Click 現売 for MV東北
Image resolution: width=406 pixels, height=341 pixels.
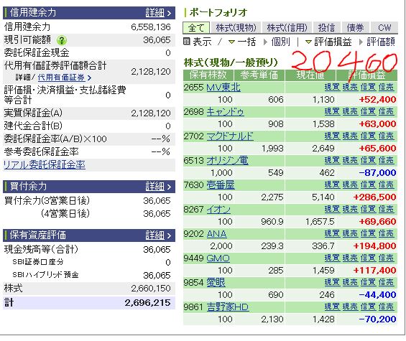(x=350, y=87)
